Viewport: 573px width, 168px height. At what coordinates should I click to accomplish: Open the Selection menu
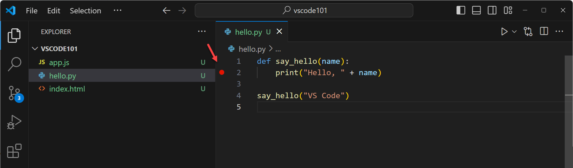click(x=85, y=11)
